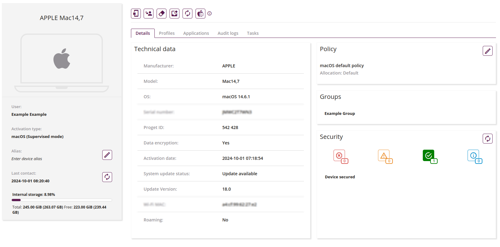The height and width of the screenshot is (247, 500).
Task: Click the Proget ID value 542 428
Action: [x=230, y=128]
